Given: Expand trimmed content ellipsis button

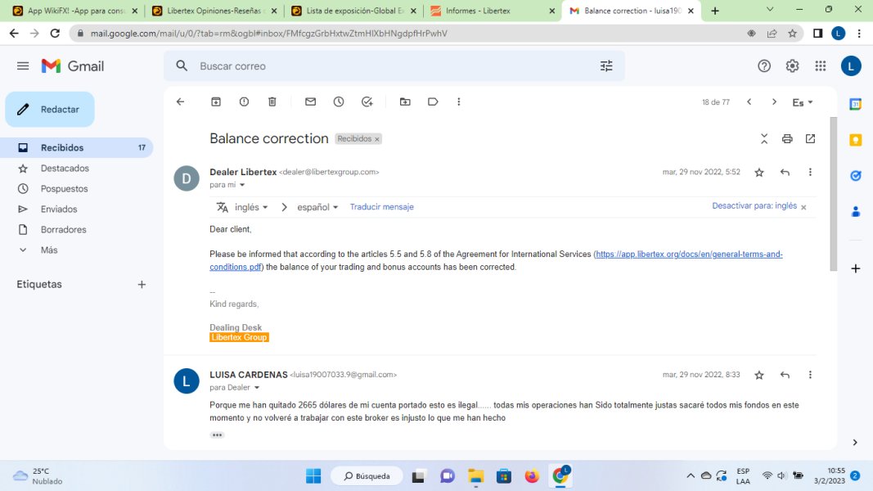Looking at the screenshot, I should point(217,435).
